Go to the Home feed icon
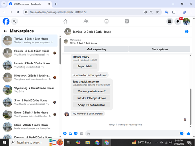Screen dimensions: 195x146 (x=65, y=21)
